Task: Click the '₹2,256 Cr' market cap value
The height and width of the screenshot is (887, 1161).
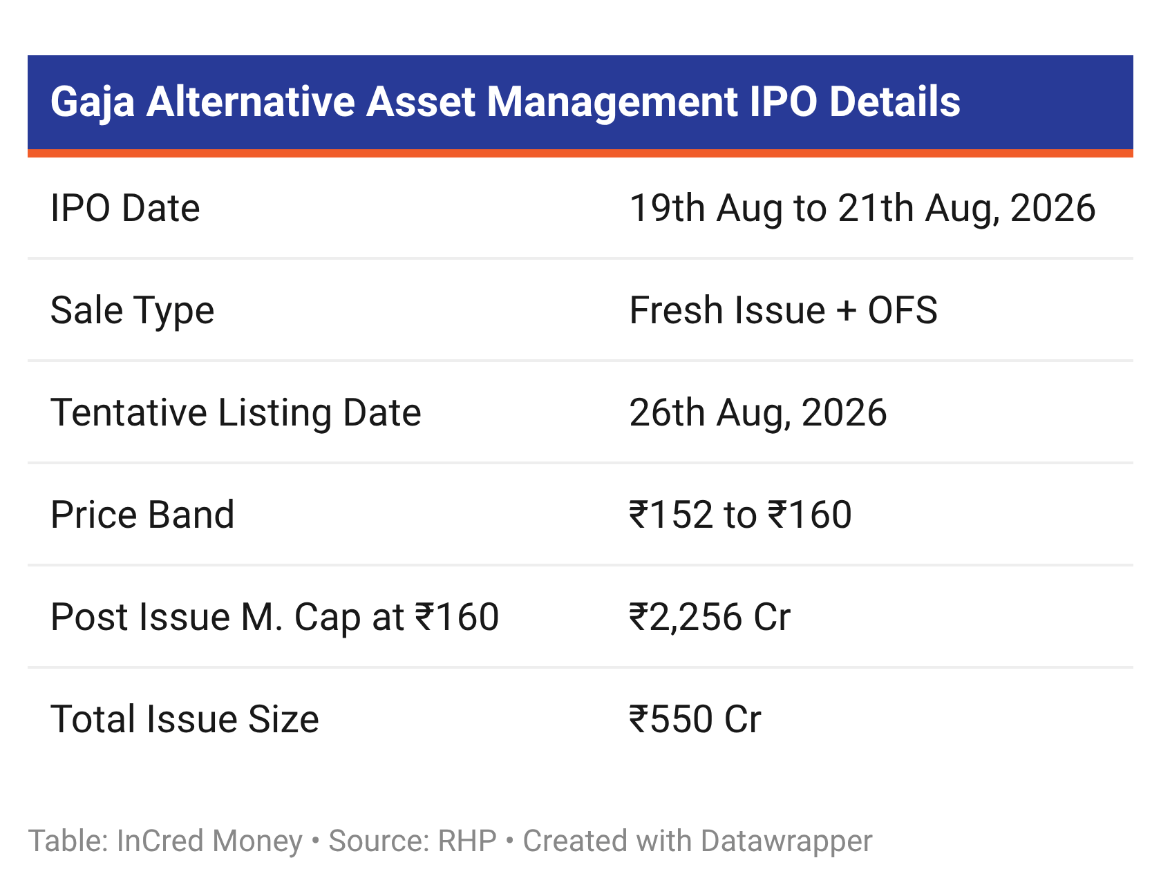Action: point(710,618)
